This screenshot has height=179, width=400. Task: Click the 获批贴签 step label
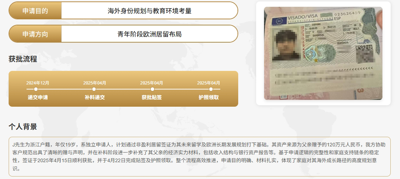152,97
